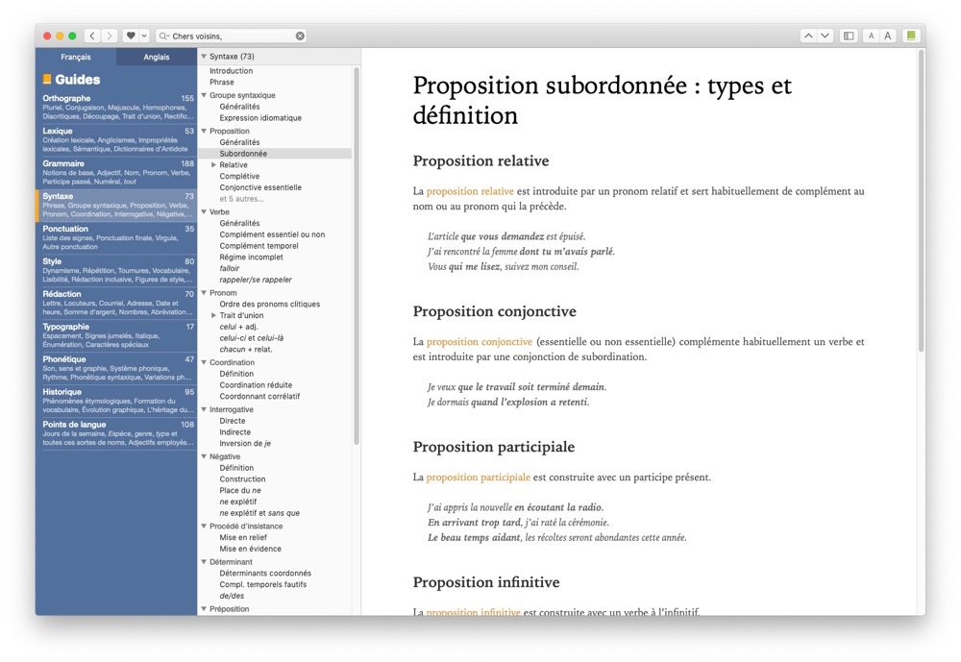Expand the Trait d'union subsection

coord(214,315)
